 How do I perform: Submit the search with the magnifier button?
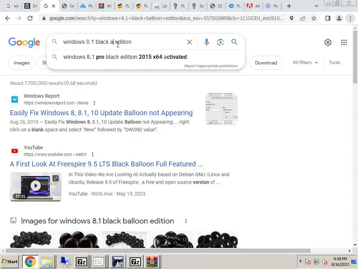[x=234, y=42]
